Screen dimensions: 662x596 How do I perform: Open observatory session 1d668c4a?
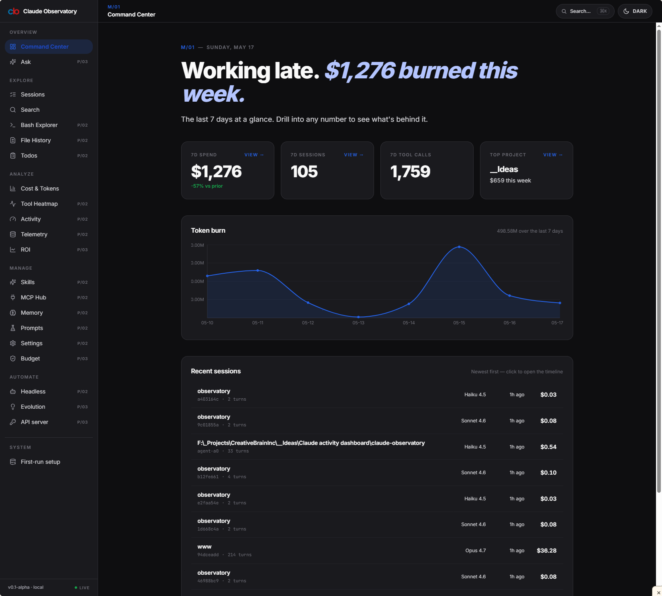pyautogui.click(x=377, y=524)
